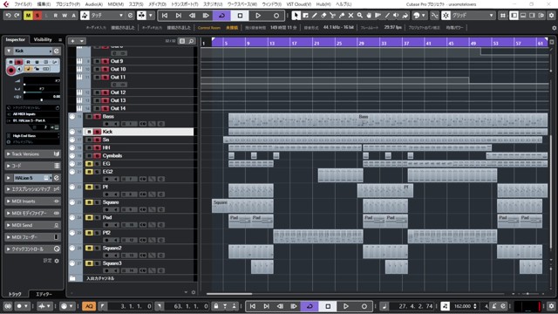Click the inspector volume fader slider
This screenshot has height=314, width=558.
coord(42,85)
